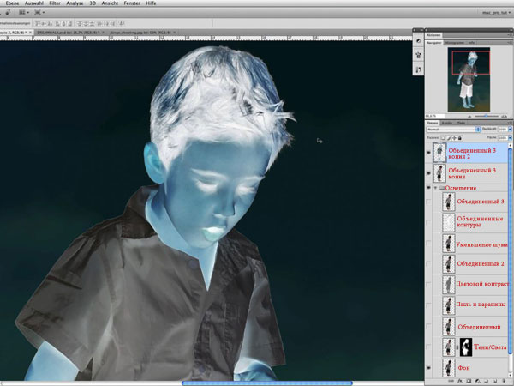Hide the Объединенный 3 копия 2 layer
This screenshot has height=386, width=514.
pyautogui.click(x=429, y=153)
